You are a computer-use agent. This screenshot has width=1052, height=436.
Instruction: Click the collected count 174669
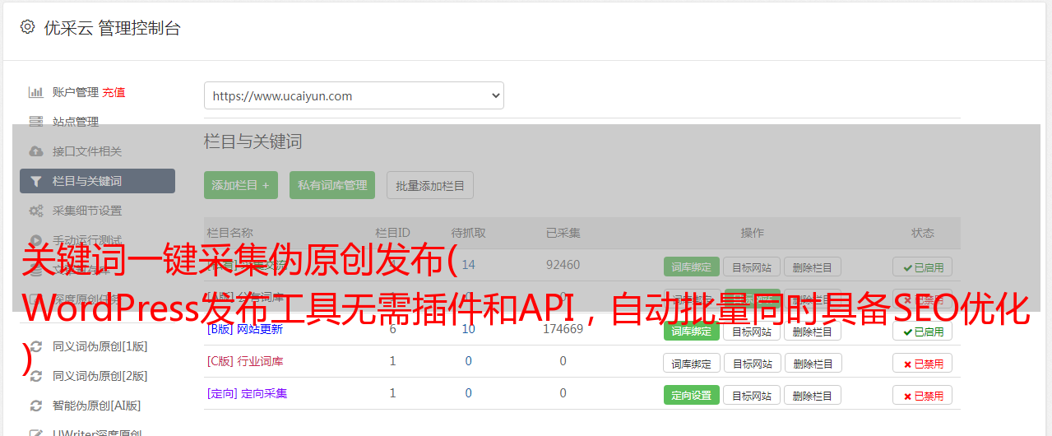coord(563,329)
